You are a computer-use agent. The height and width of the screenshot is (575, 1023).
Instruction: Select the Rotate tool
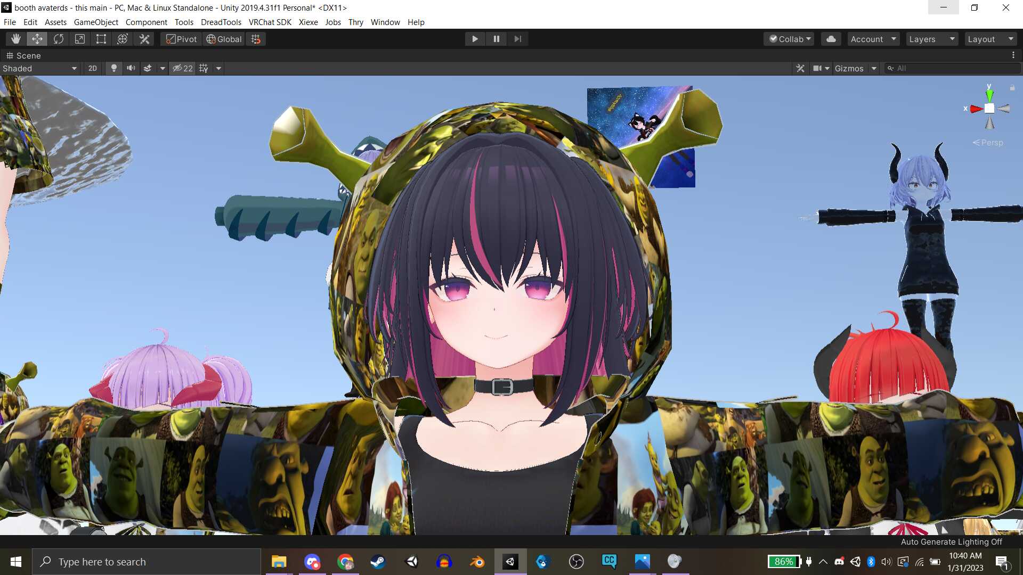tap(59, 39)
